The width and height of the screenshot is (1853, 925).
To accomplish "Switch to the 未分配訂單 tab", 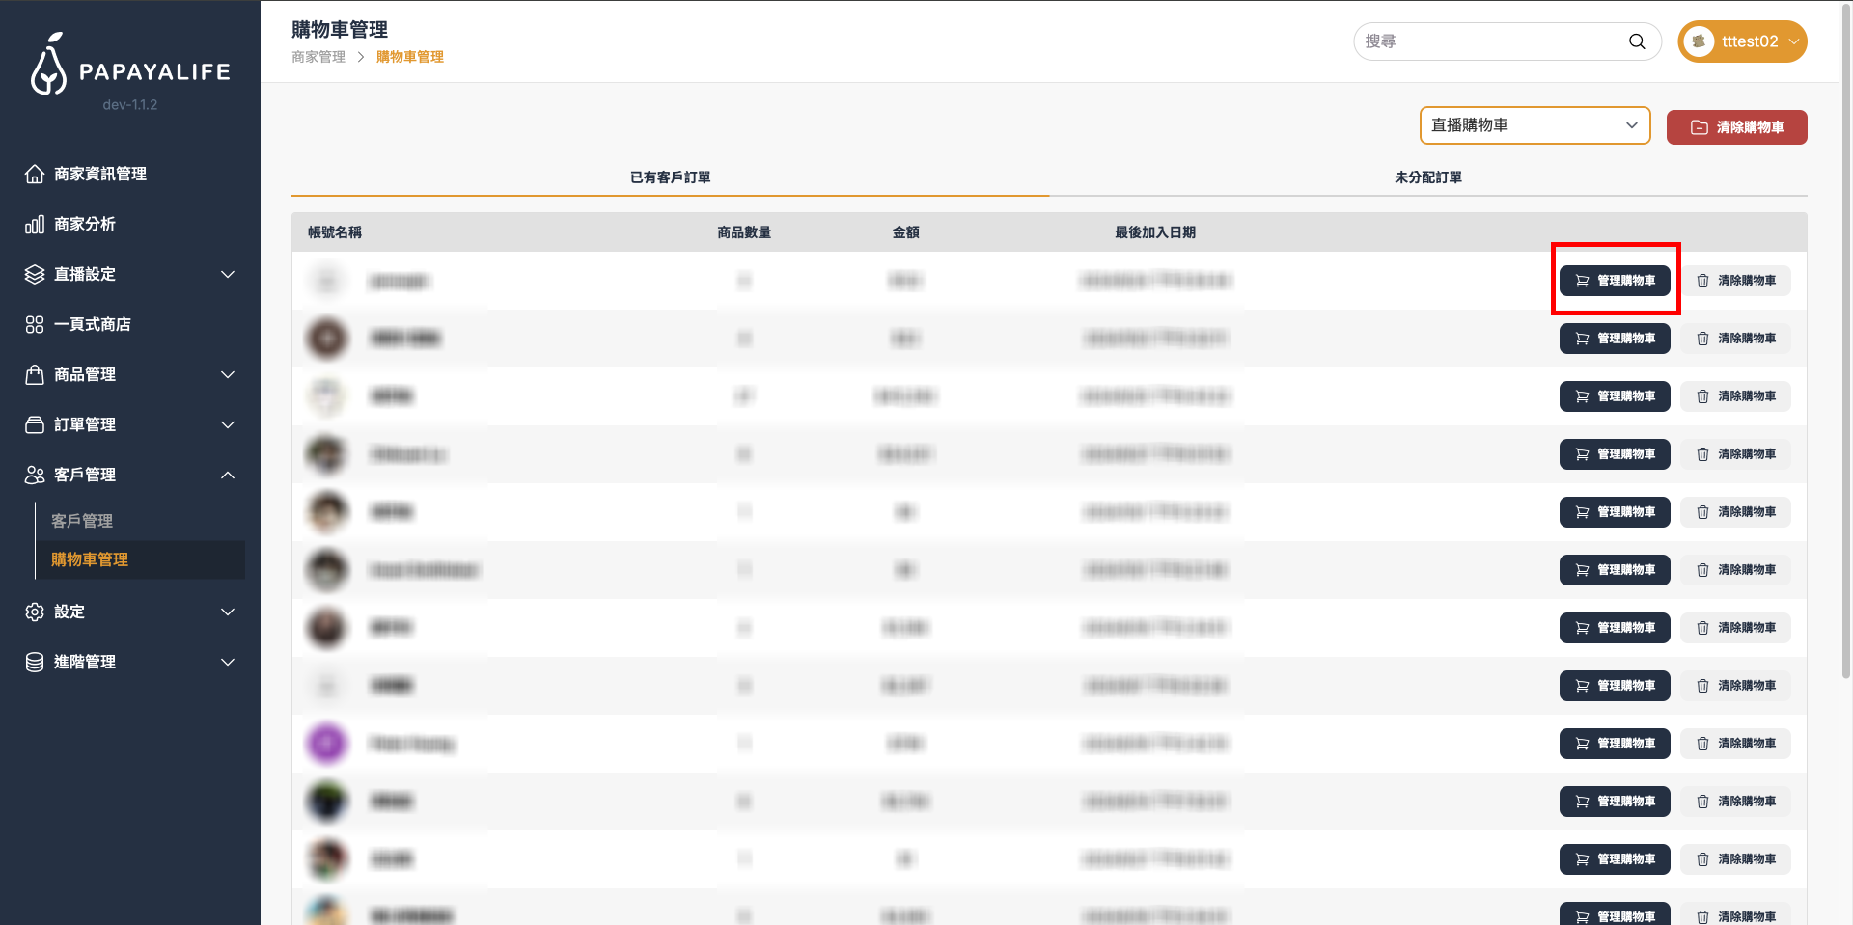I will (1427, 177).
